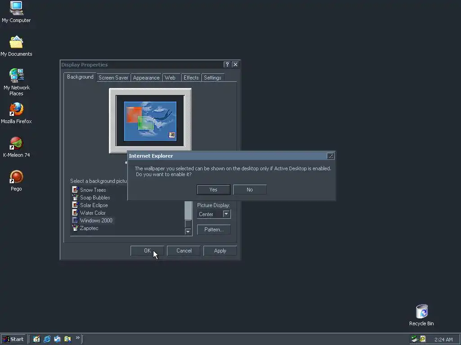Close the Display Properties window
Image resolution: width=461 pixels, height=345 pixels.
(235, 65)
